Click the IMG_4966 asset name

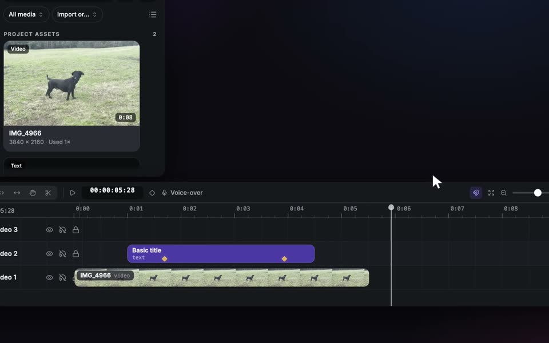pyautogui.click(x=25, y=133)
